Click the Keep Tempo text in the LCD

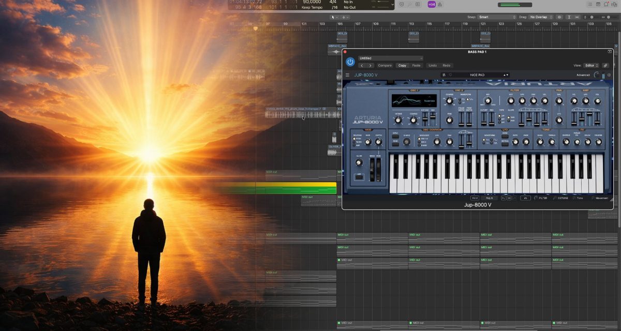tap(313, 7)
